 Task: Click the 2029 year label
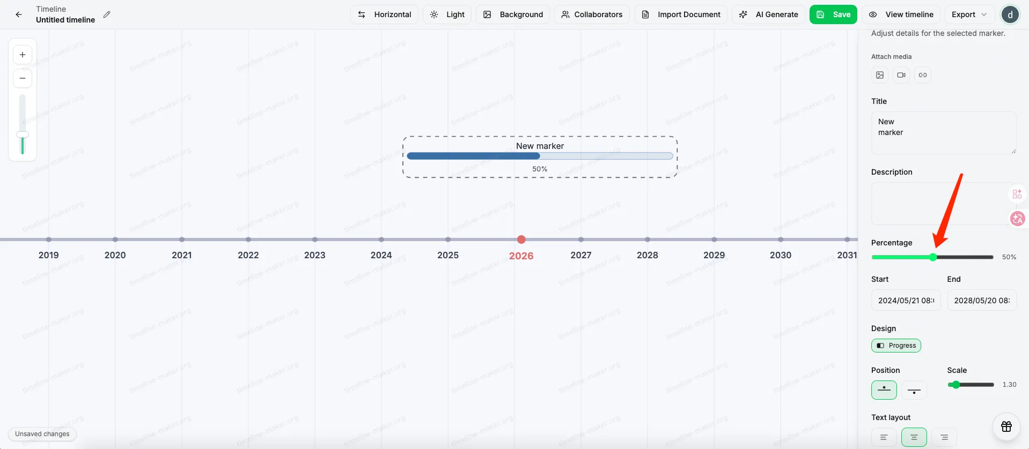[714, 255]
